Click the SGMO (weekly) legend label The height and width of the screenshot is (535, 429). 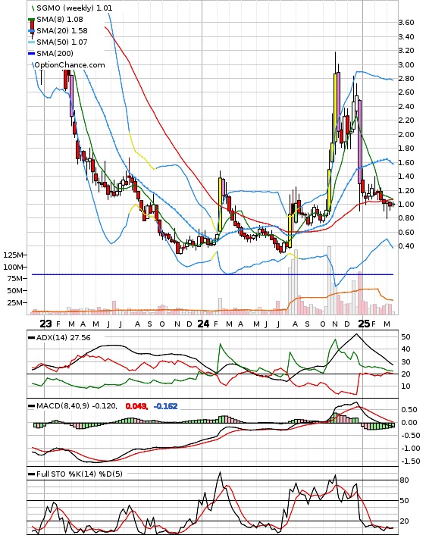pos(65,8)
